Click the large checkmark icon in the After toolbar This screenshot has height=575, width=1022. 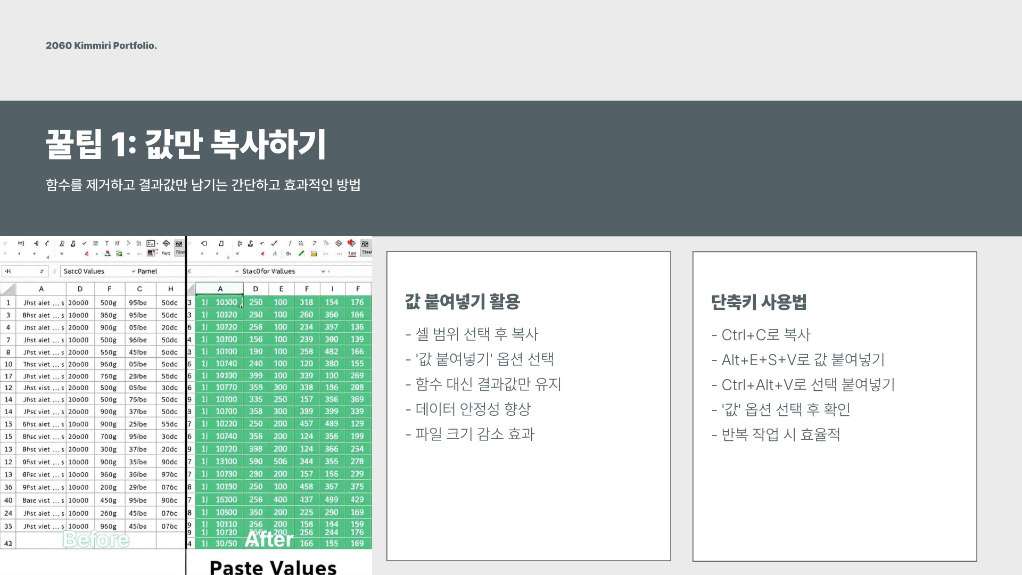pyautogui.click(x=274, y=243)
